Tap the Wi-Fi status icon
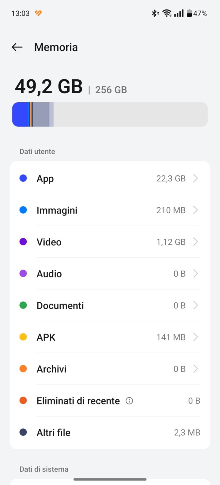 [167, 13]
